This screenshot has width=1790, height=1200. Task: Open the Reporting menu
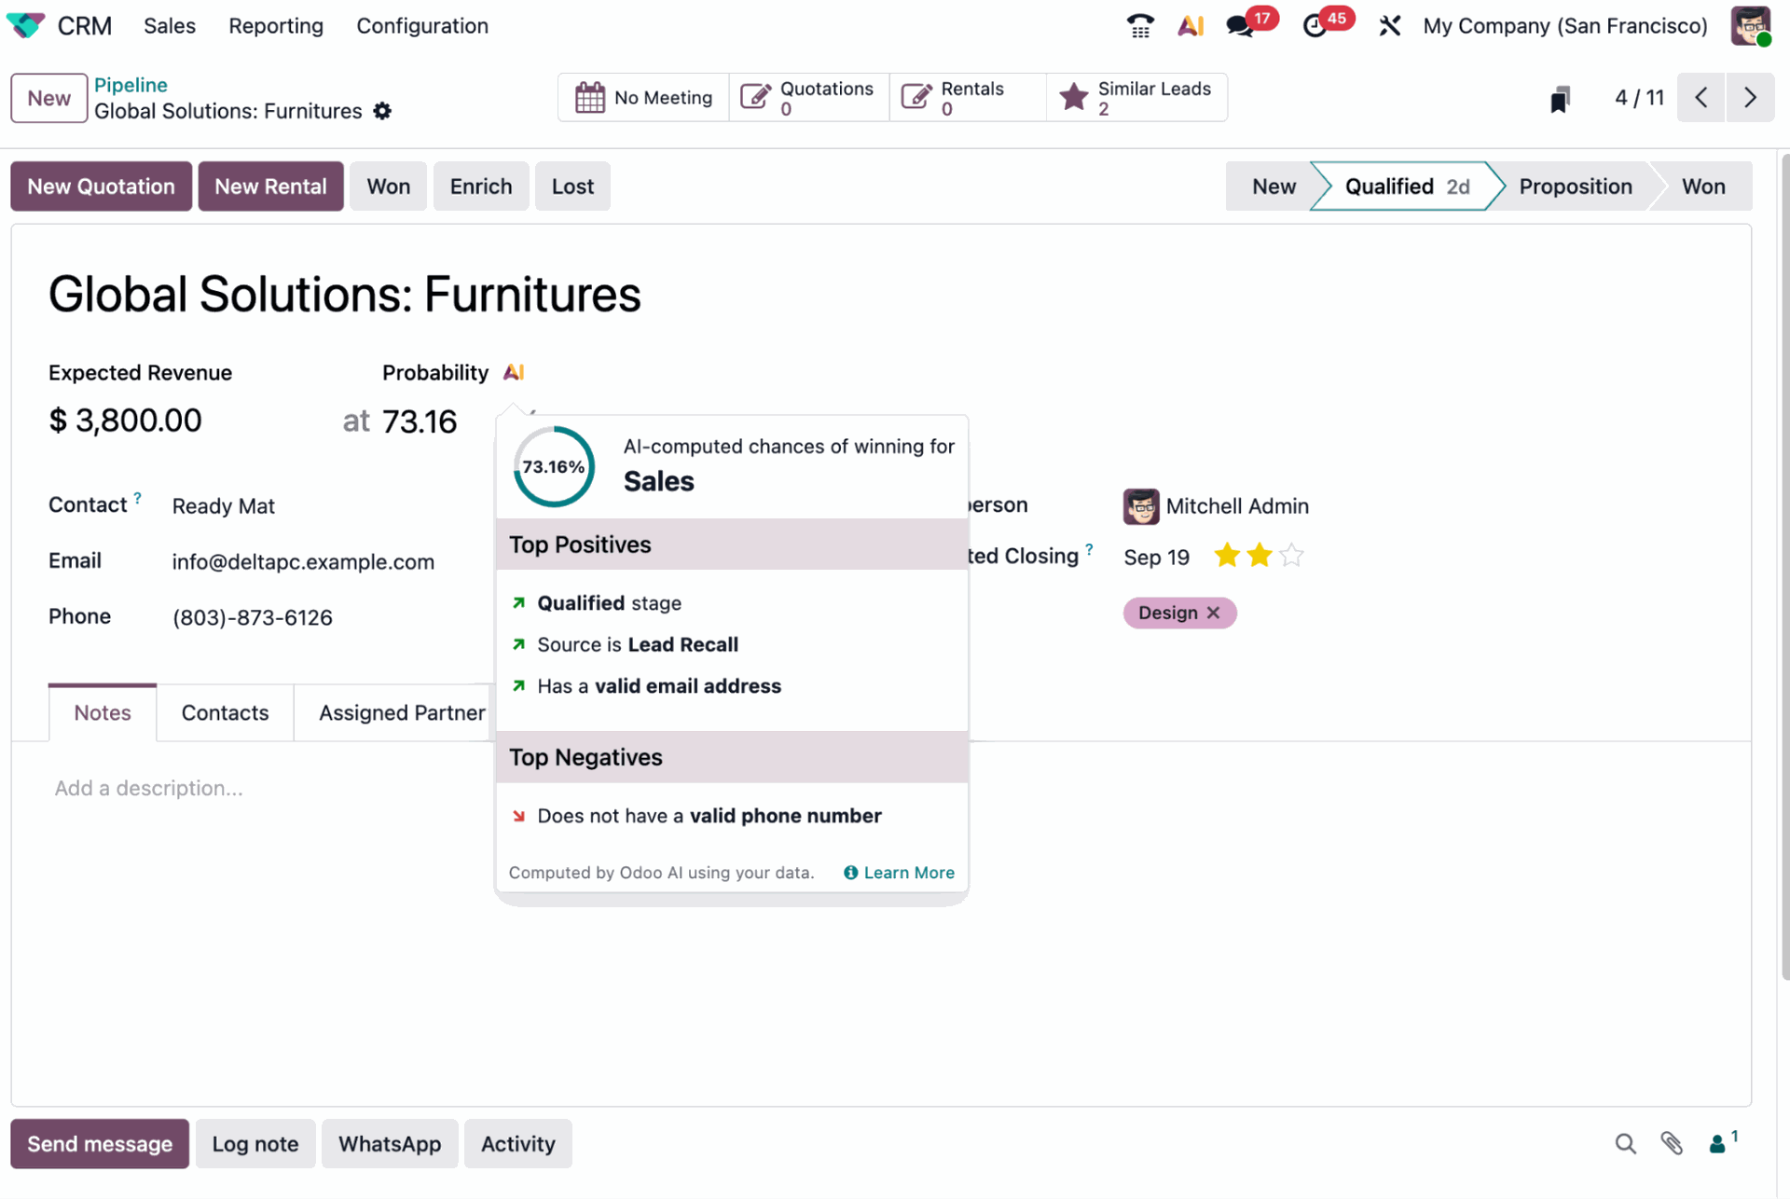click(x=276, y=25)
